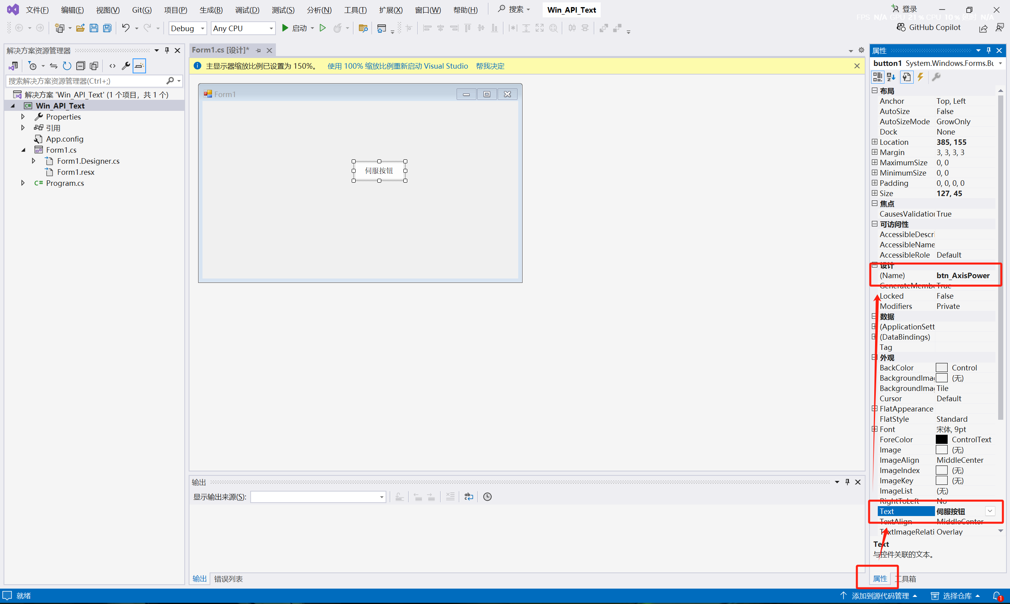Expand the Program.cs node
Viewport: 1010px width, 604px height.
(x=23, y=183)
